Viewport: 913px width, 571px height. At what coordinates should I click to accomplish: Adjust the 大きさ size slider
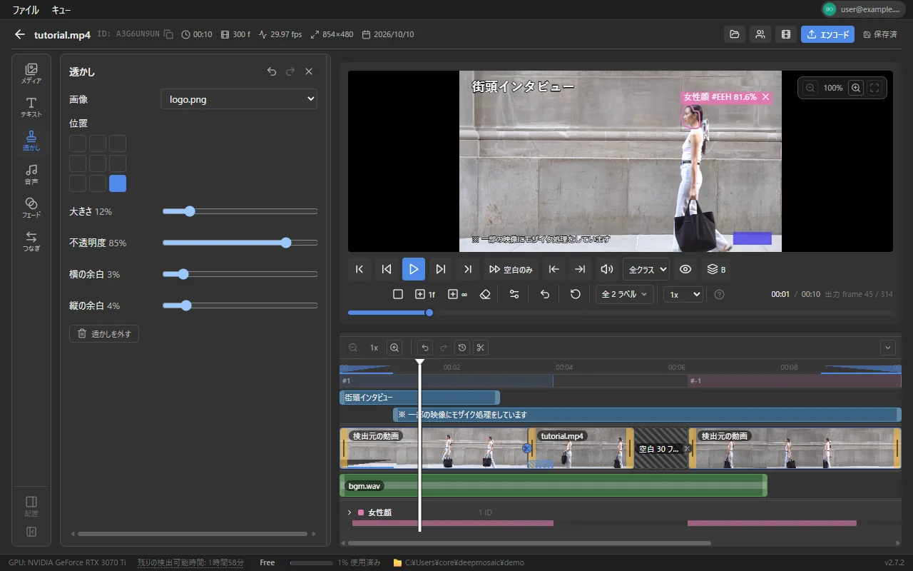pyautogui.click(x=240, y=211)
